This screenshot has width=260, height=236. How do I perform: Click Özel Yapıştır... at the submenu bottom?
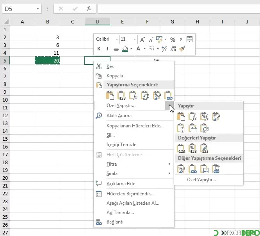click(x=208, y=180)
